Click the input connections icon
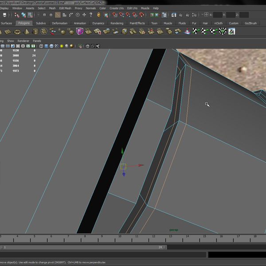Image resolution: width=266 pixels, height=266 pixels. coord(152,15)
